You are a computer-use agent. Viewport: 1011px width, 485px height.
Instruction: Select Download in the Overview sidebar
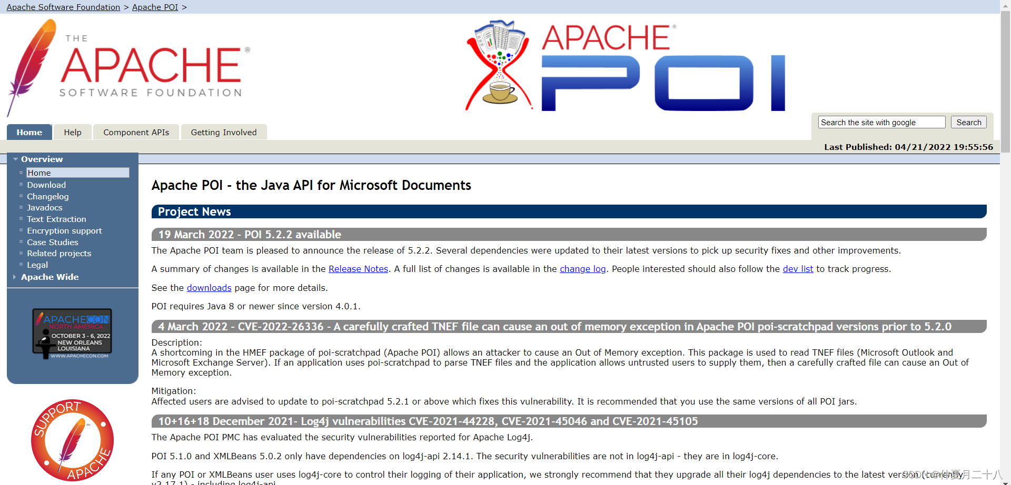(x=46, y=185)
